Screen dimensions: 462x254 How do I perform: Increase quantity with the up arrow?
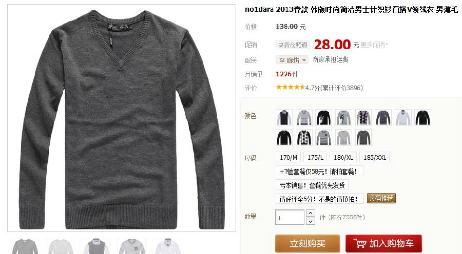pos(311,213)
